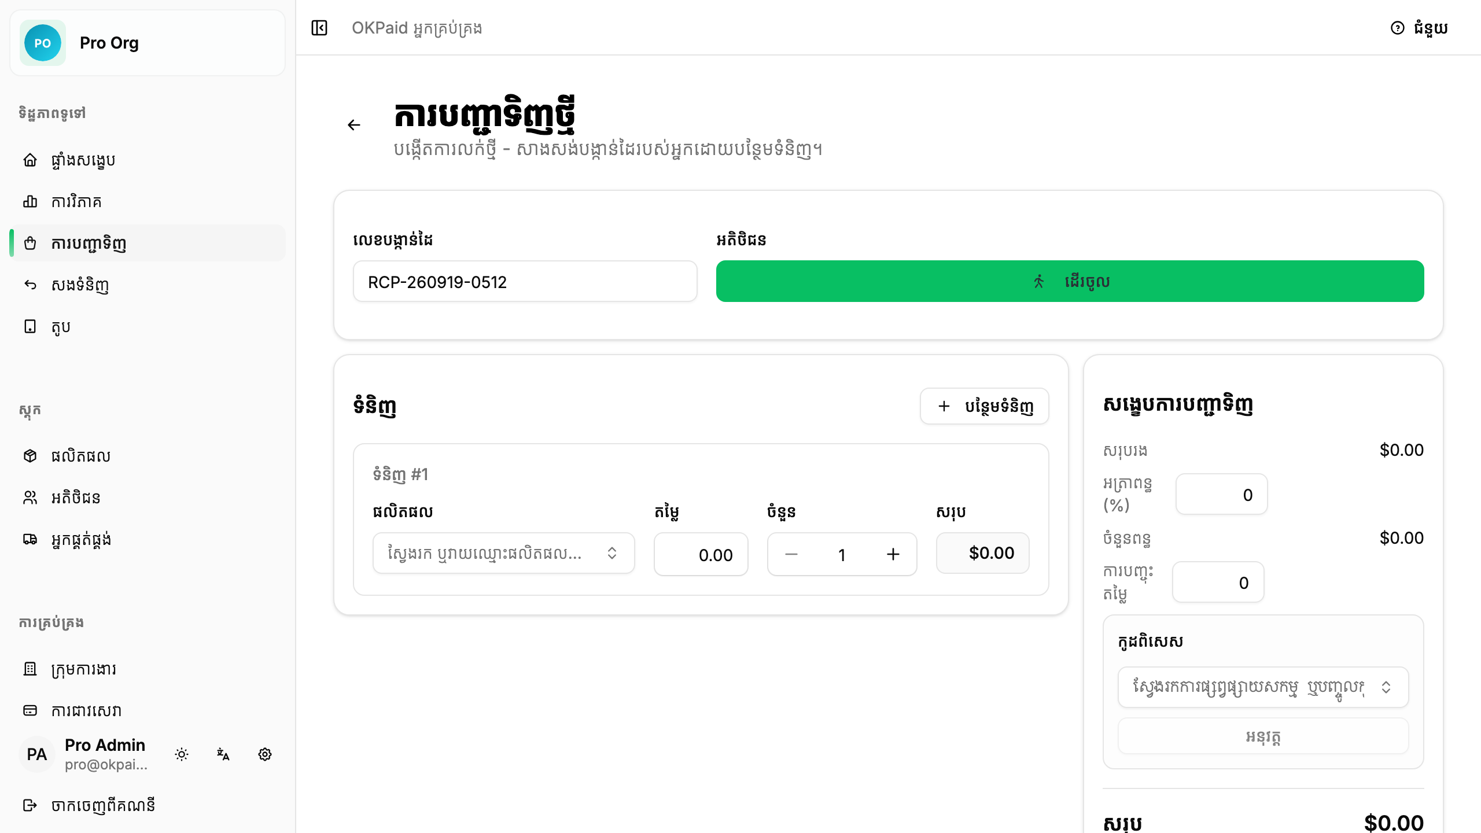1481x833 pixels.
Task: Open the language translate icon
Action: tap(223, 754)
